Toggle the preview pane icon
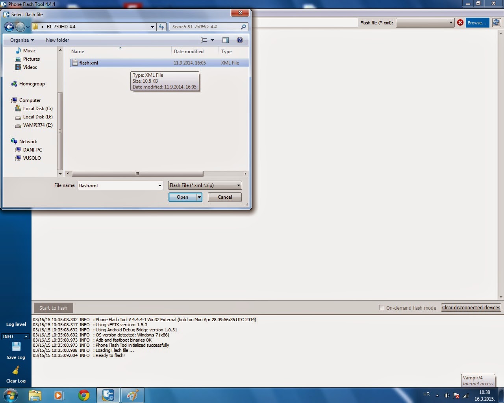Viewport: 504px width, 403px height. (226, 40)
